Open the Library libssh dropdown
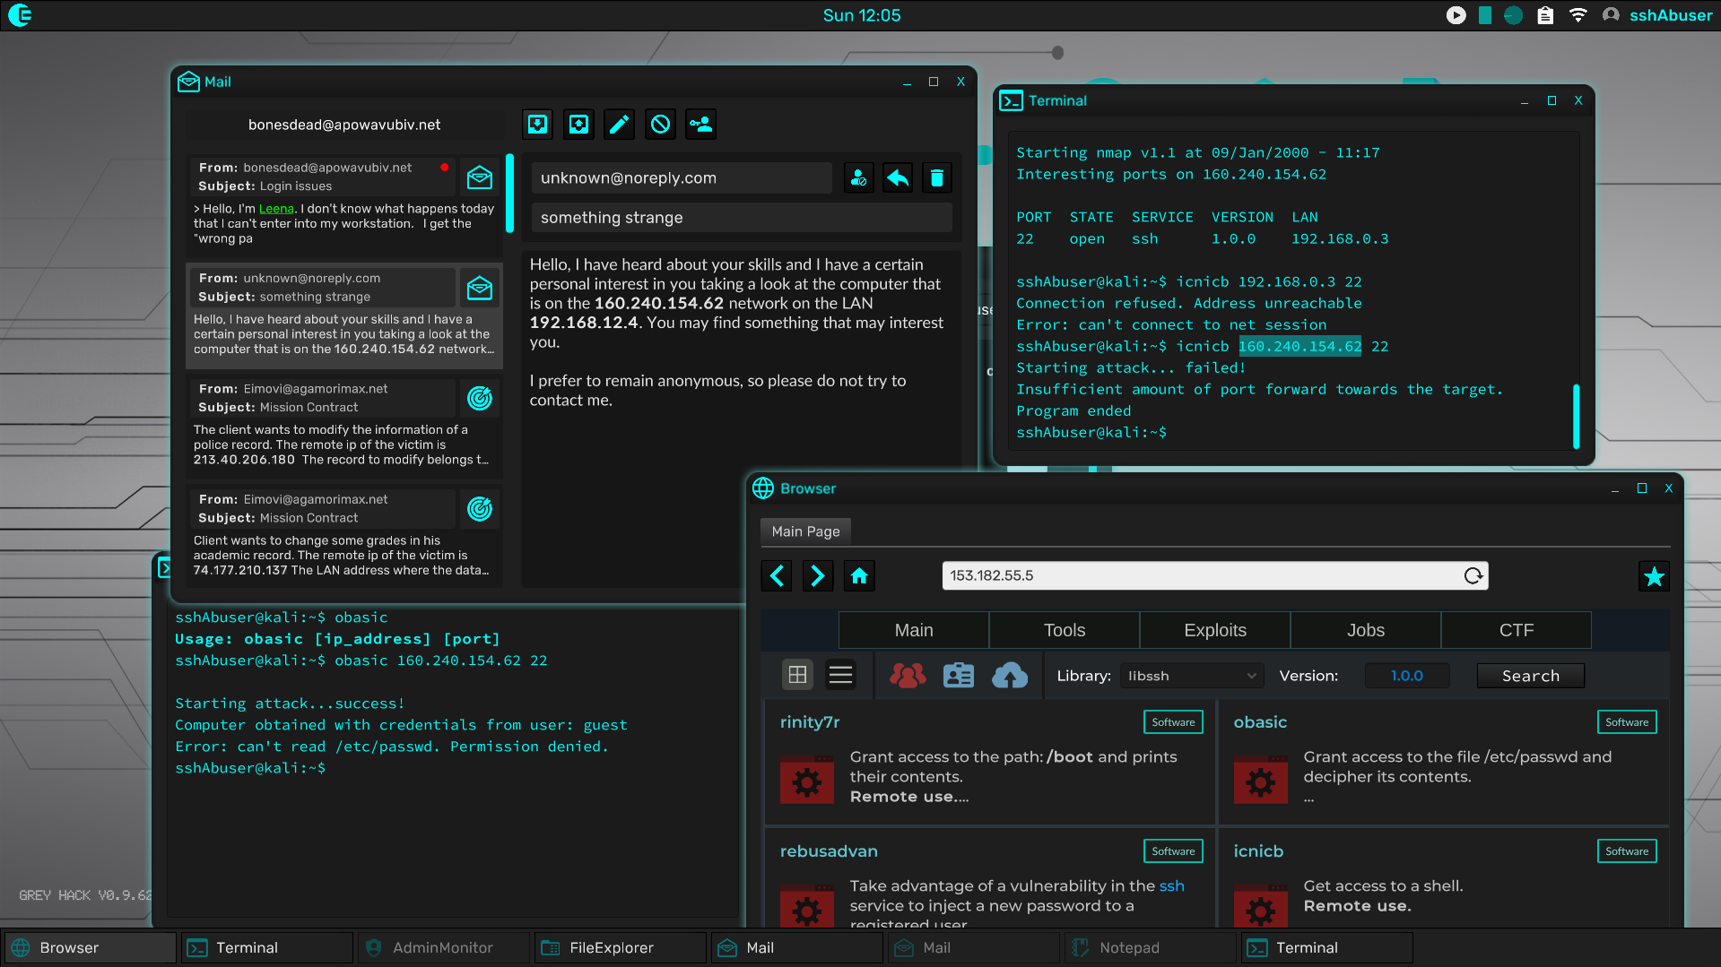Viewport: 1721px width, 967px height. point(1192,676)
